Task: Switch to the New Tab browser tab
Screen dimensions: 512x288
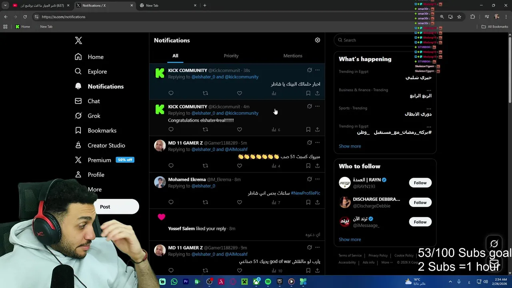Action: pyautogui.click(x=168, y=6)
